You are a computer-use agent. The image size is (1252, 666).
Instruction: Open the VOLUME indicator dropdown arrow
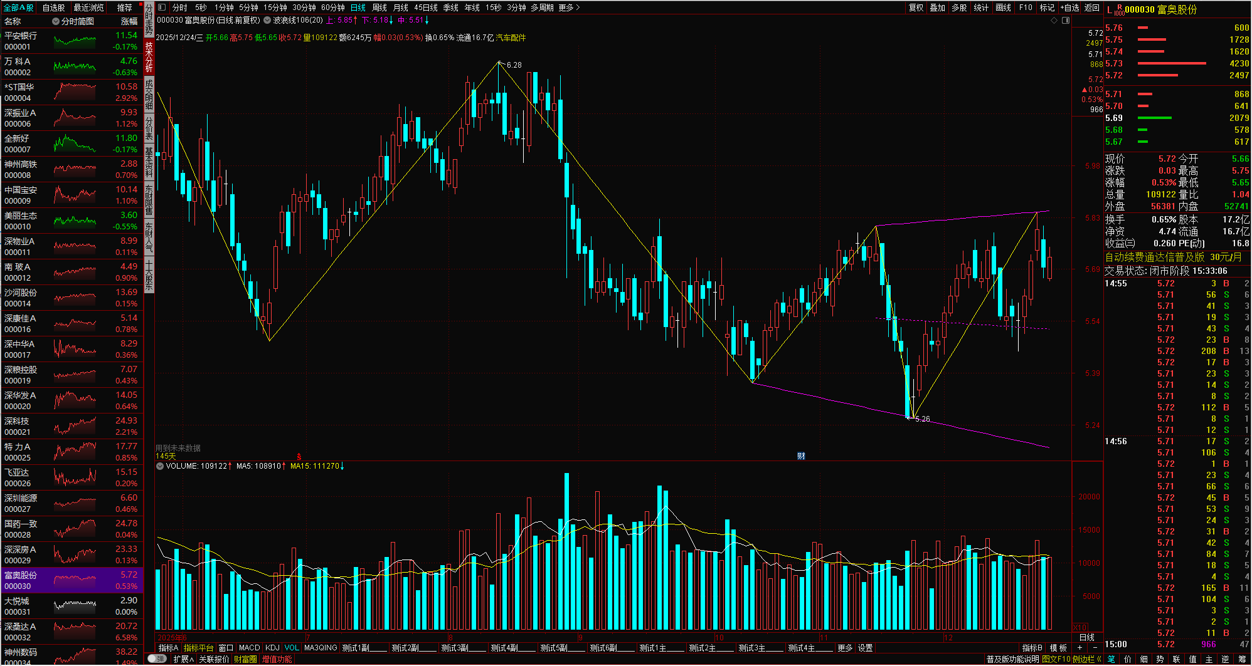point(160,466)
